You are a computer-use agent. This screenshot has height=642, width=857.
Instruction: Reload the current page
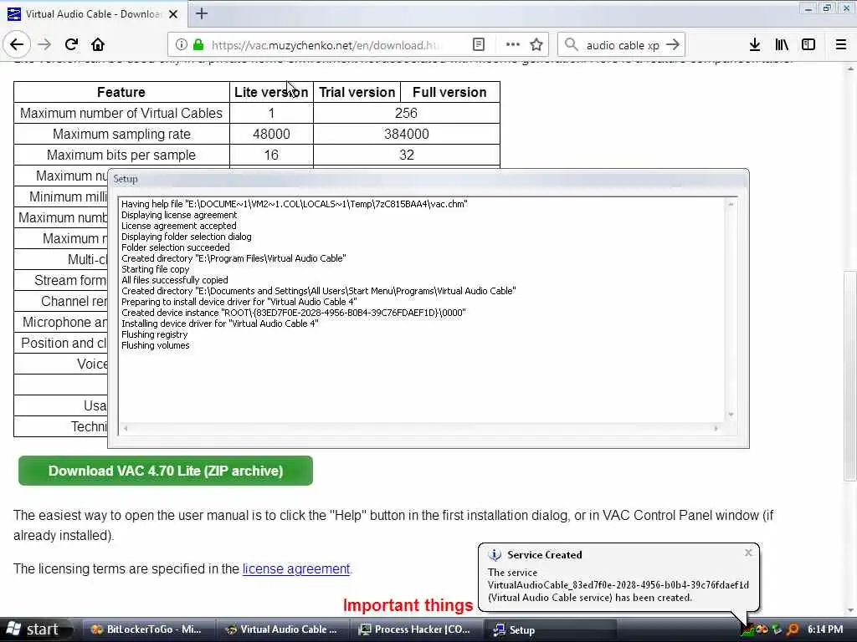pos(71,45)
